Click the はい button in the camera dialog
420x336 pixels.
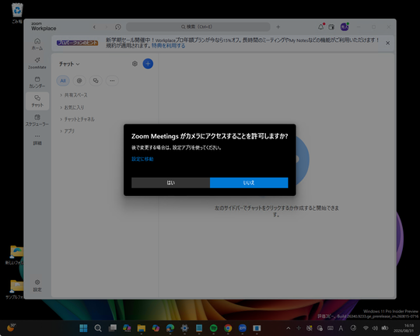(170, 183)
